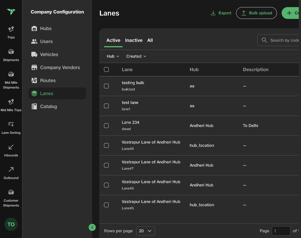Click the Hub column header
Viewport: 301px width, 238px height.
pos(194,69)
